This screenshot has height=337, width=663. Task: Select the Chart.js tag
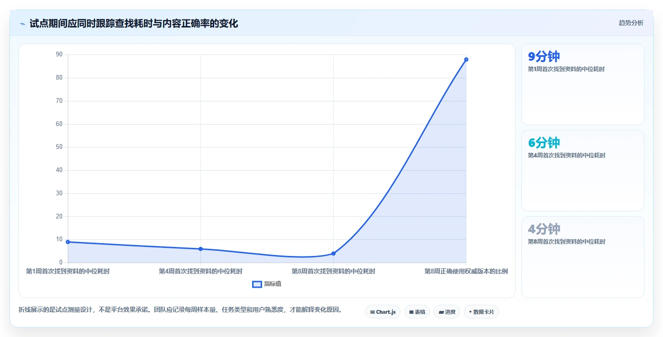pos(383,312)
